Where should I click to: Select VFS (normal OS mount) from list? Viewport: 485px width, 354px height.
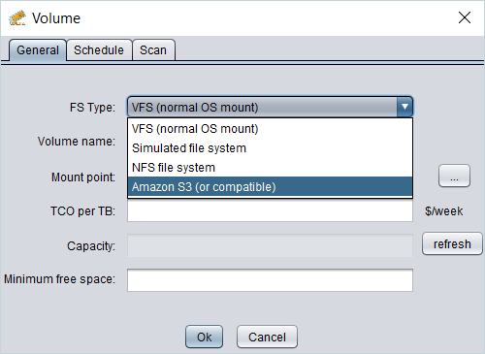[x=270, y=129]
